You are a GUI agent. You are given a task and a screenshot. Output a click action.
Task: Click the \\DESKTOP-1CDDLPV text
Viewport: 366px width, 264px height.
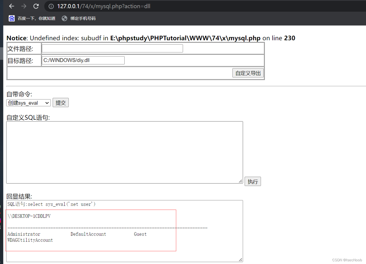tap(29, 216)
